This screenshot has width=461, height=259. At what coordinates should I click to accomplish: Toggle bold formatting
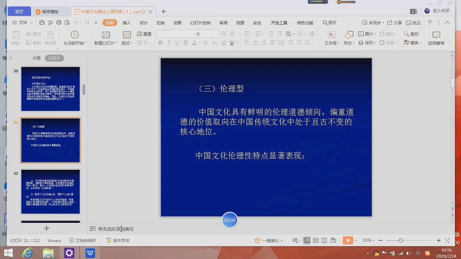click(x=160, y=43)
